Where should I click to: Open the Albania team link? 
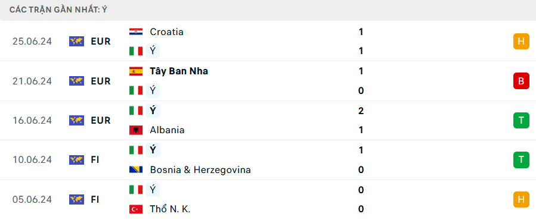pos(167,130)
